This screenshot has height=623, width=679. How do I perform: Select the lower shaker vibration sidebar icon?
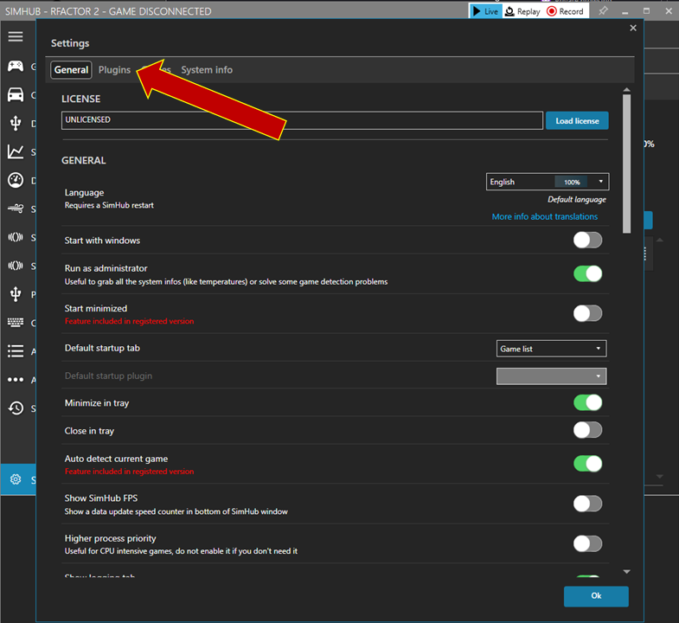click(16, 266)
